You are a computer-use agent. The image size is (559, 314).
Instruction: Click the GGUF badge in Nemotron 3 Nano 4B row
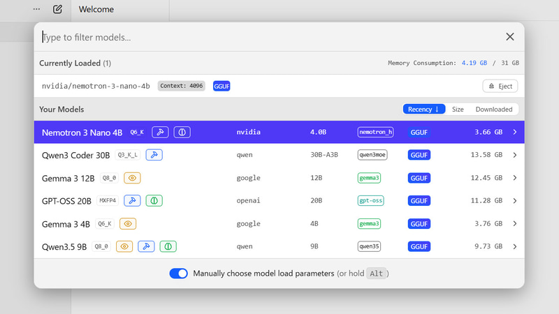tap(419, 133)
